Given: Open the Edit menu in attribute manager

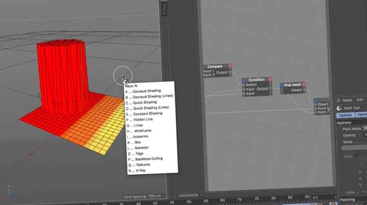Looking at the screenshot, I should click(x=360, y=100).
